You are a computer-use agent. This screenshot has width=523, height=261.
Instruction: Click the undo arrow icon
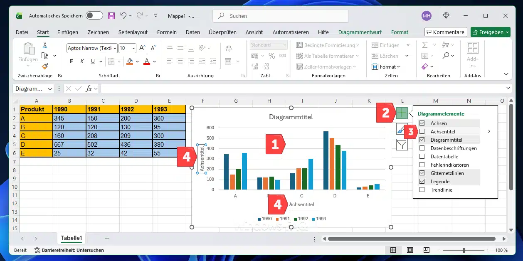pyautogui.click(x=123, y=16)
